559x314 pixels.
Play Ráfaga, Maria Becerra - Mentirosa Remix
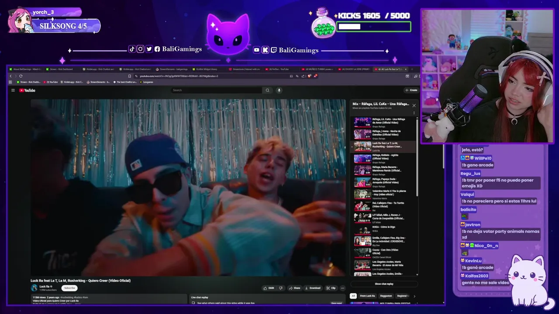pyautogui.click(x=383, y=170)
